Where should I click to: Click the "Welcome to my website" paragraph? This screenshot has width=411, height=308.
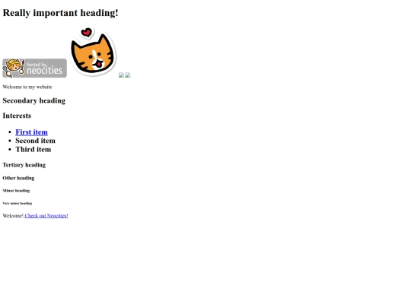tap(27, 87)
